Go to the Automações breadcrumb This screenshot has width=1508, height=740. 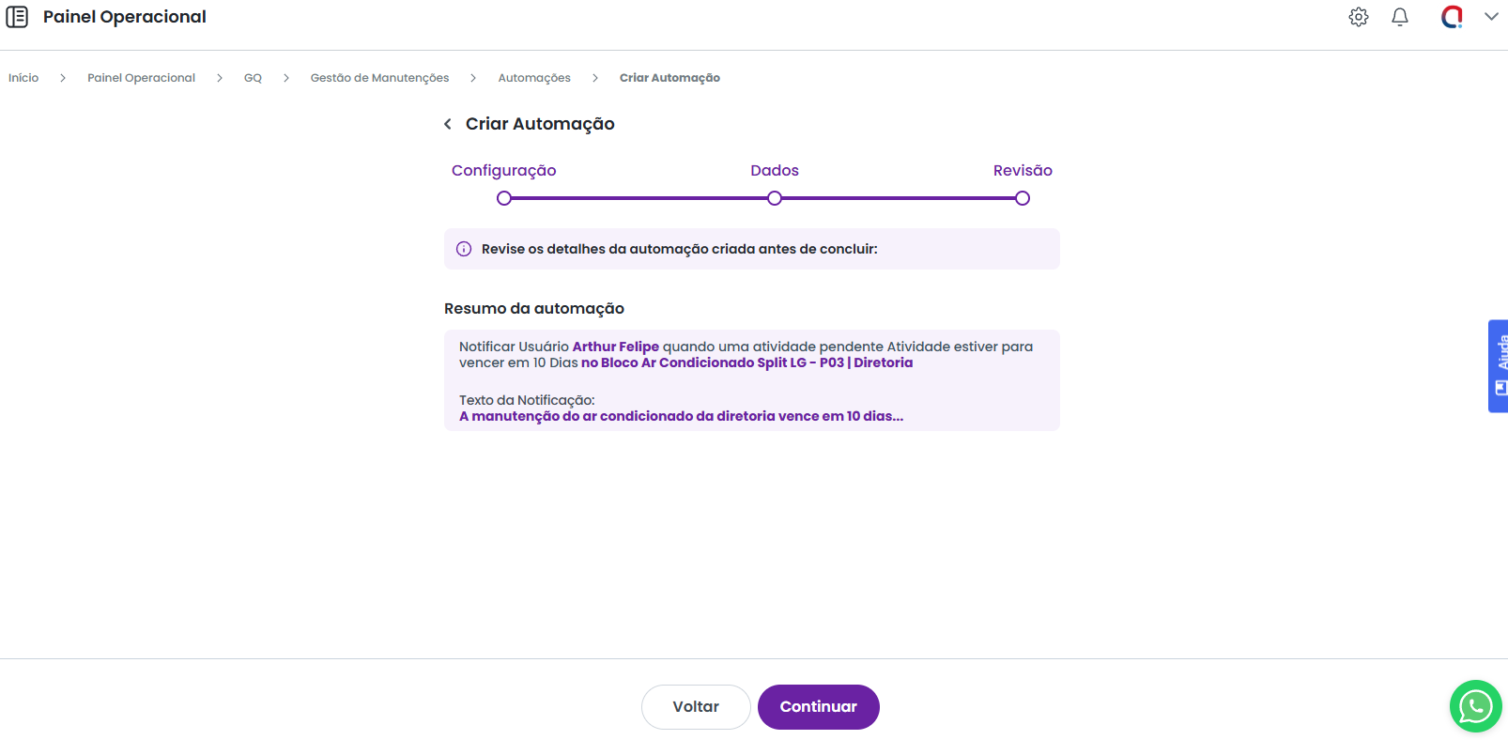click(x=534, y=78)
